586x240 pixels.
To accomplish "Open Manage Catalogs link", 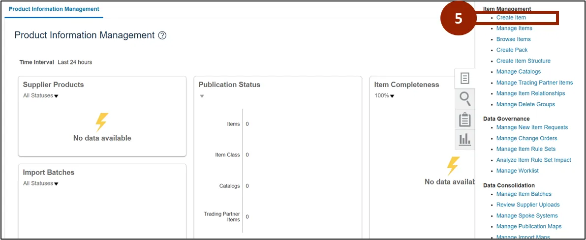I will pyautogui.click(x=518, y=72).
